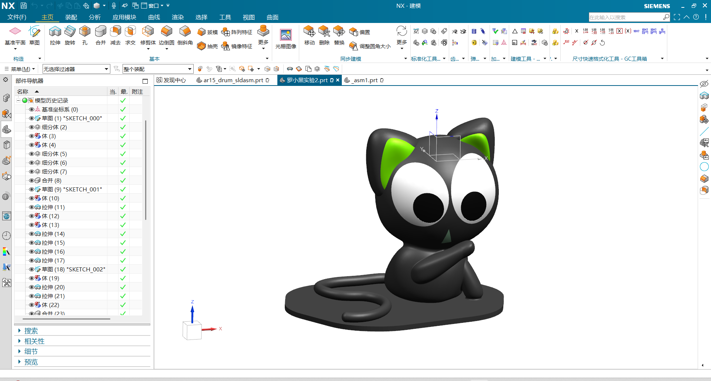Click 更多 in 同步建模 group
This screenshot has width=711, height=381.
click(401, 37)
